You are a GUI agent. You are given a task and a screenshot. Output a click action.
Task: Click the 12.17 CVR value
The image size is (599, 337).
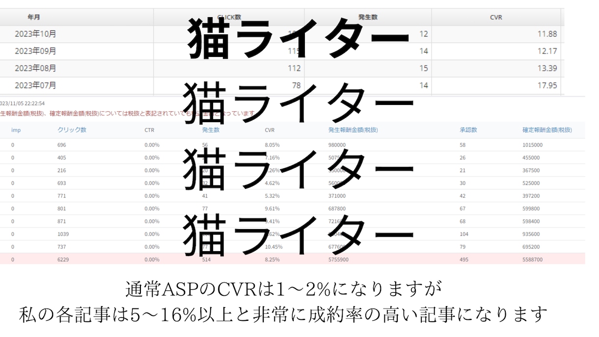point(547,51)
